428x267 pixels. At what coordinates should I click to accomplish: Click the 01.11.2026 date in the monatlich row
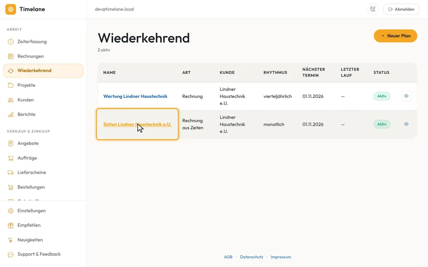pyautogui.click(x=313, y=125)
